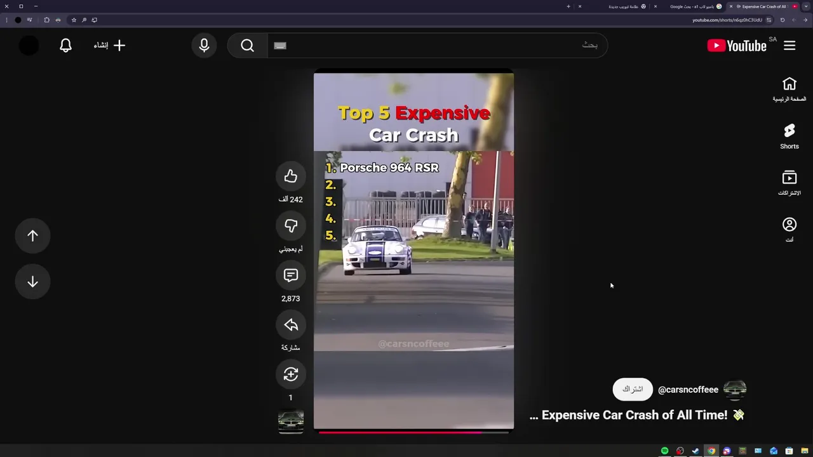This screenshot has height=457, width=813.
Task: Open the Create (إنشاء) plus button
Action: click(110, 45)
